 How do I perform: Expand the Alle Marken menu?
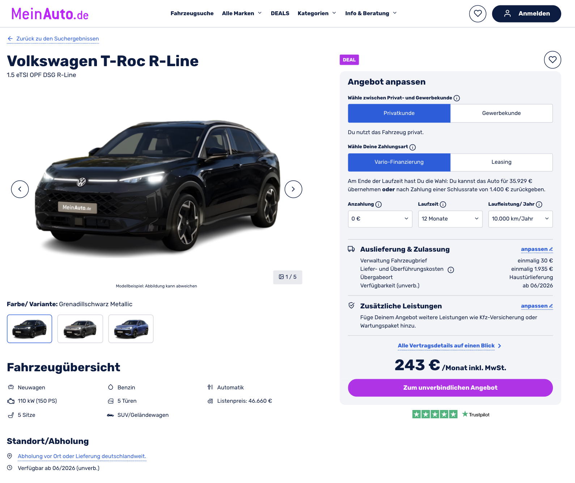(242, 13)
